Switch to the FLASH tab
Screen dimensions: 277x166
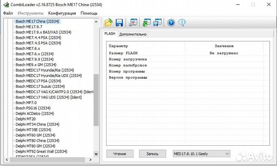tap(110, 34)
